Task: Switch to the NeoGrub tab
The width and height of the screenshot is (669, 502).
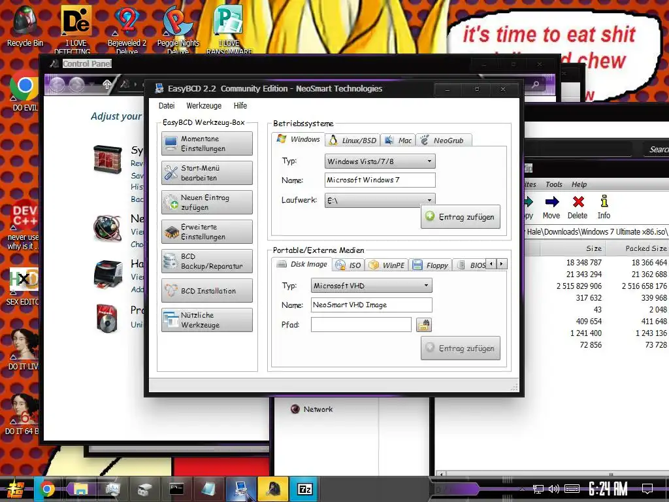Action: pyautogui.click(x=444, y=141)
